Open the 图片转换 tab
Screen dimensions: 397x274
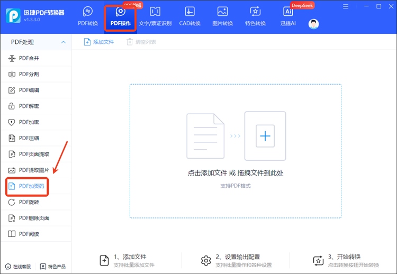pyautogui.click(x=222, y=17)
